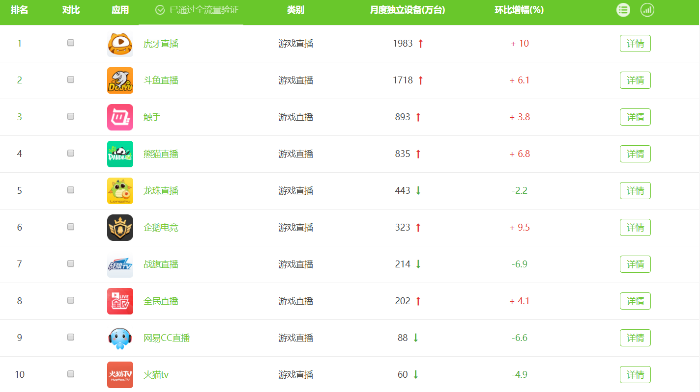Select the -2.2 growth value
This screenshot has width=700, height=392.
coord(520,191)
